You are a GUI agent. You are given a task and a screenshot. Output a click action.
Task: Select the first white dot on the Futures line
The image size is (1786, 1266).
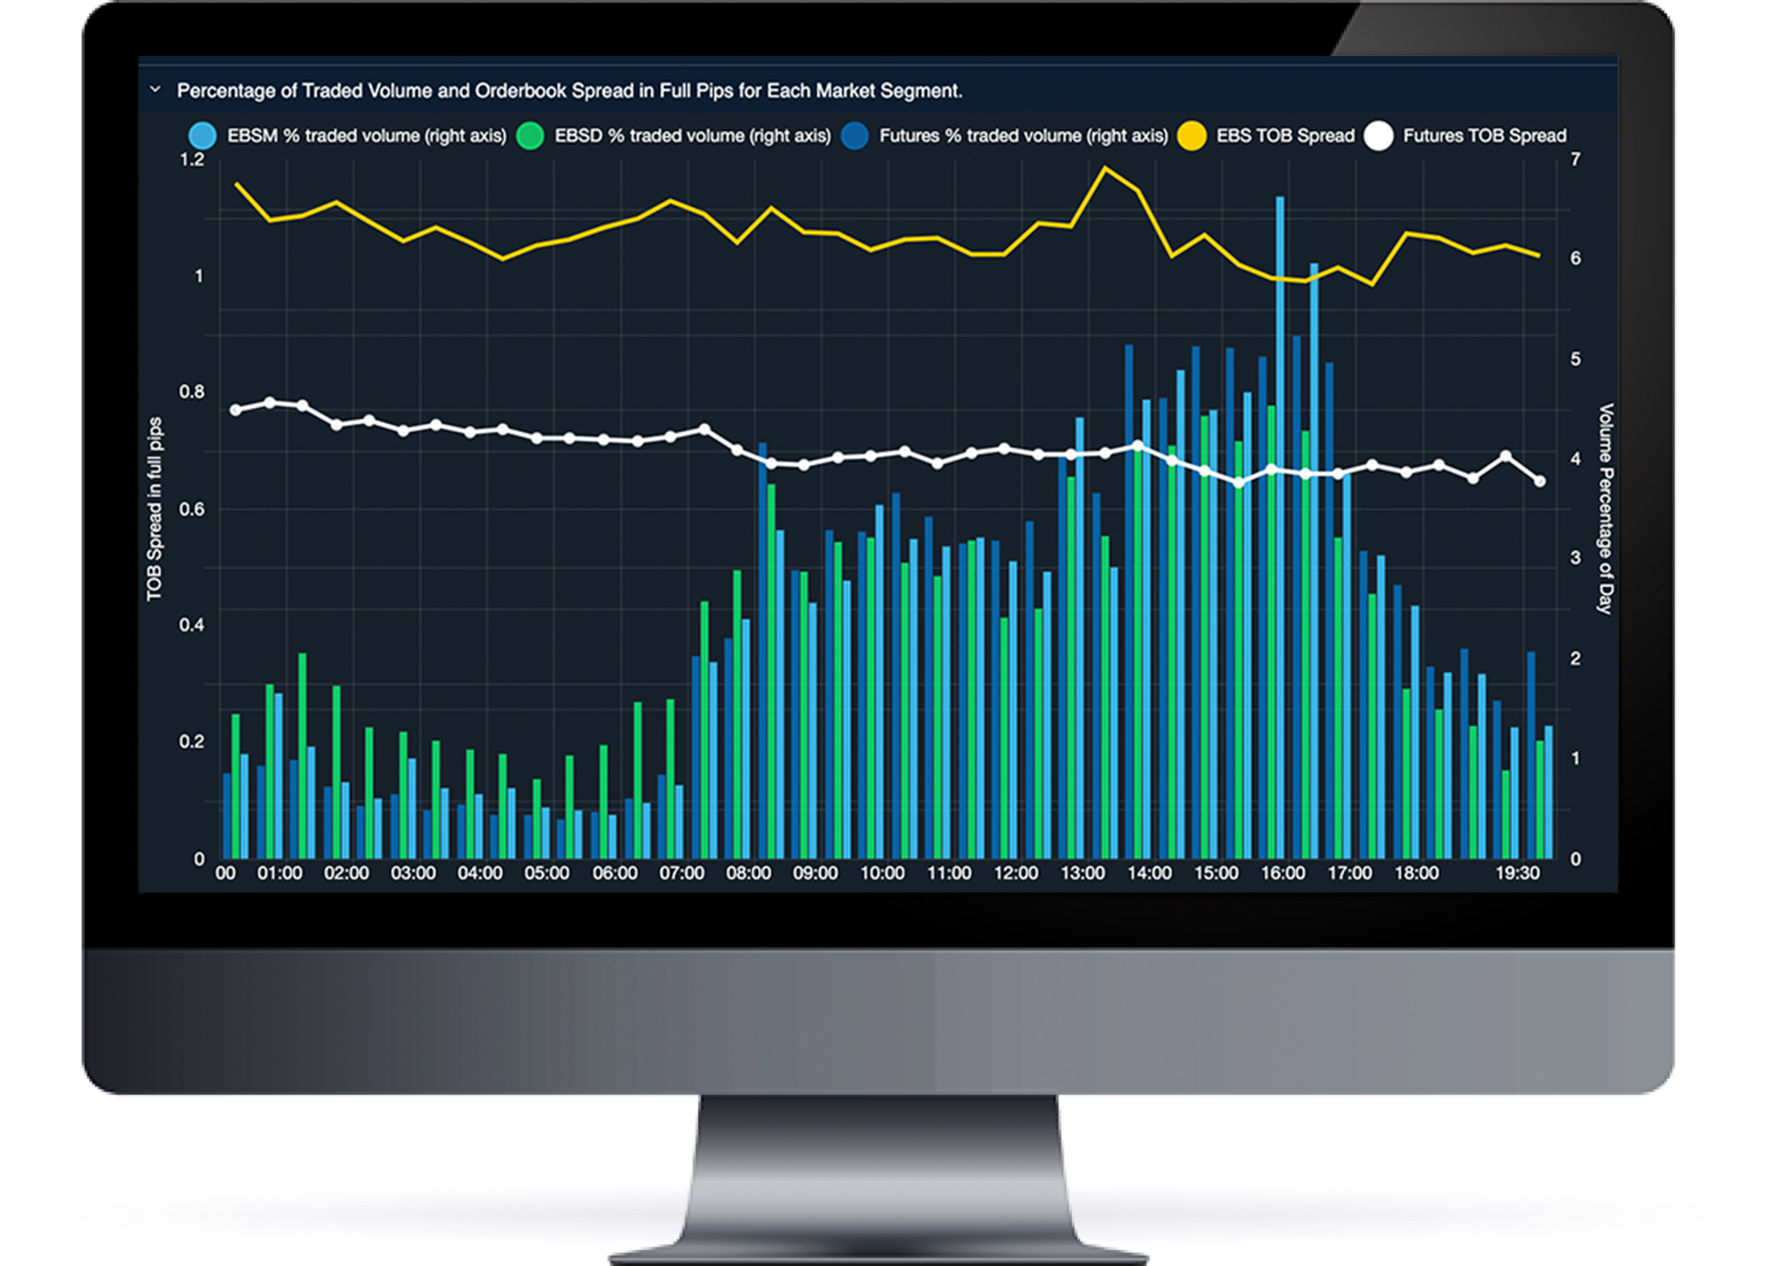pos(236,410)
